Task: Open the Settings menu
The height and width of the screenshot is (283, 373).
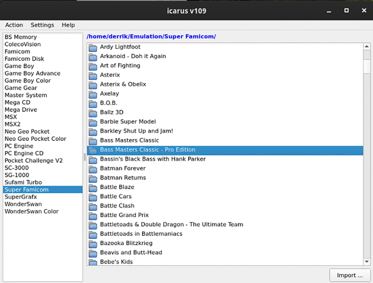Action: pos(42,25)
